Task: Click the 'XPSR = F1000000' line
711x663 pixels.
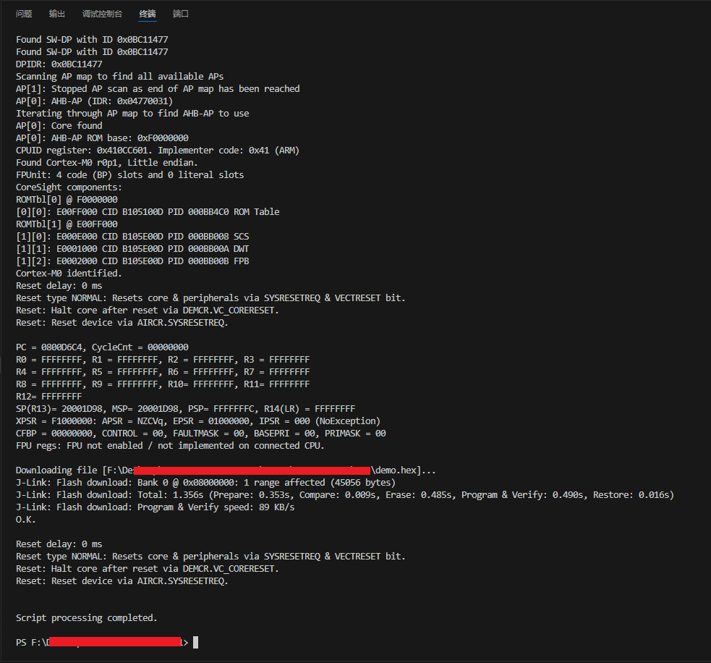Action: coord(198,421)
